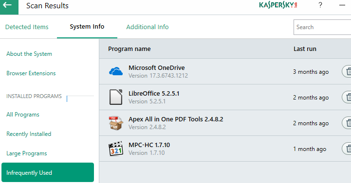Select the Apex All in One PDF Tools 2.4.8.2 name
This screenshot has width=351, height=183.
tap(176, 119)
